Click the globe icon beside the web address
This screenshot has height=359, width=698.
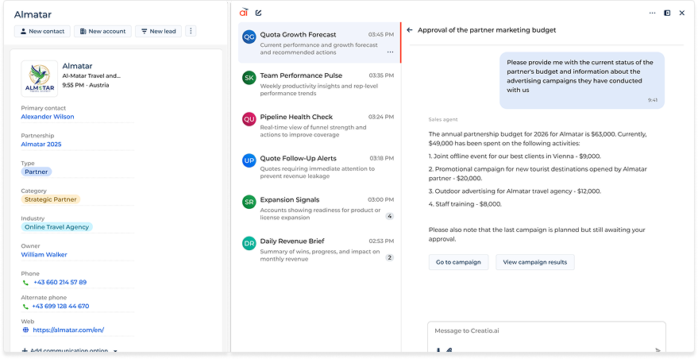coord(25,330)
